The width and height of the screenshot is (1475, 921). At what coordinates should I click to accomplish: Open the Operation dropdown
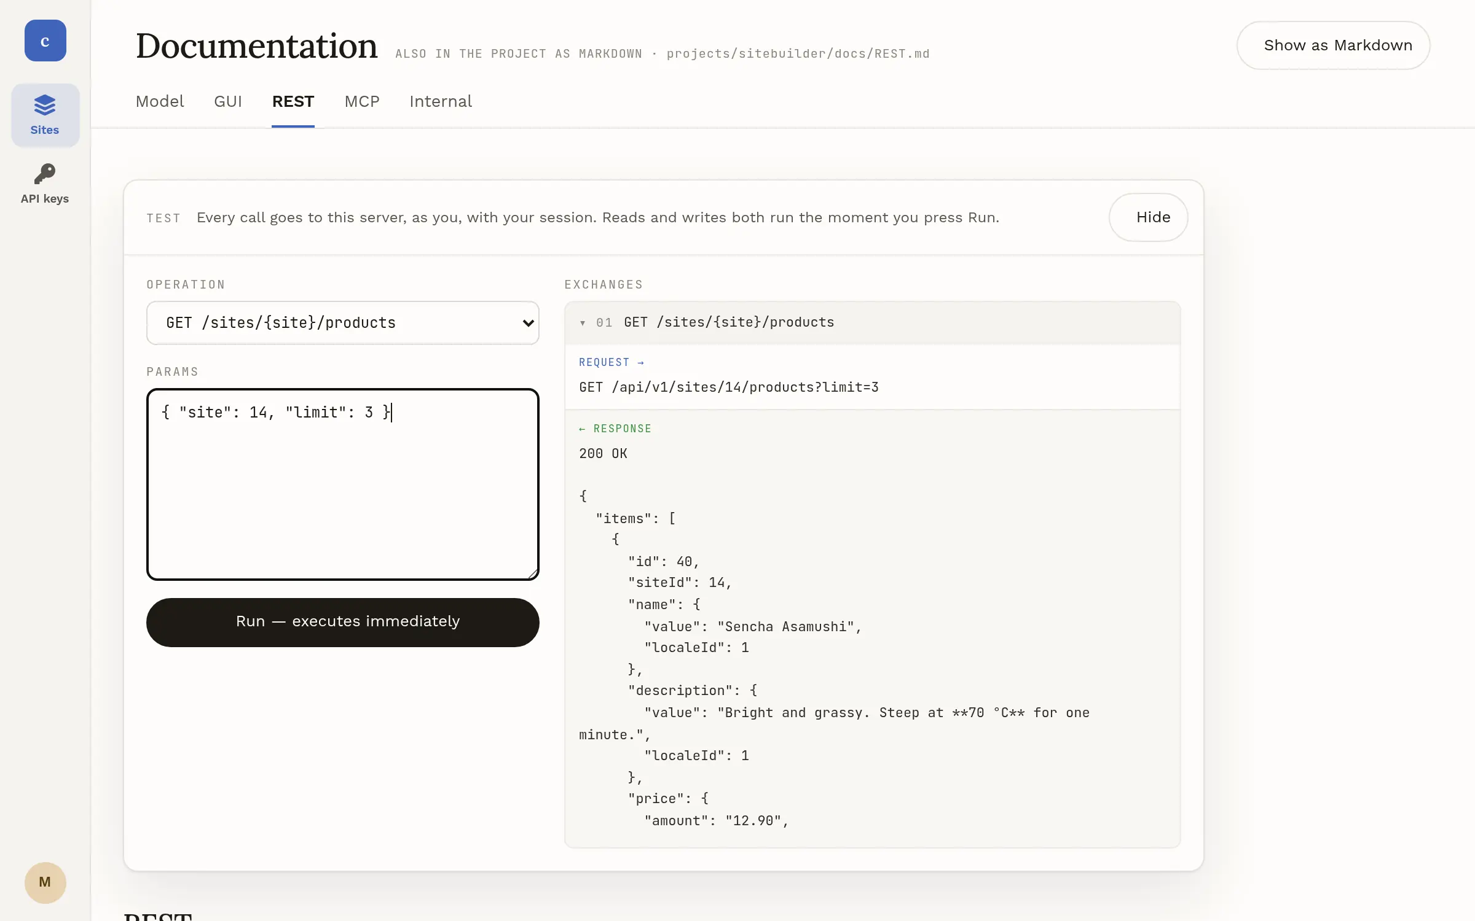click(x=343, y=323)
